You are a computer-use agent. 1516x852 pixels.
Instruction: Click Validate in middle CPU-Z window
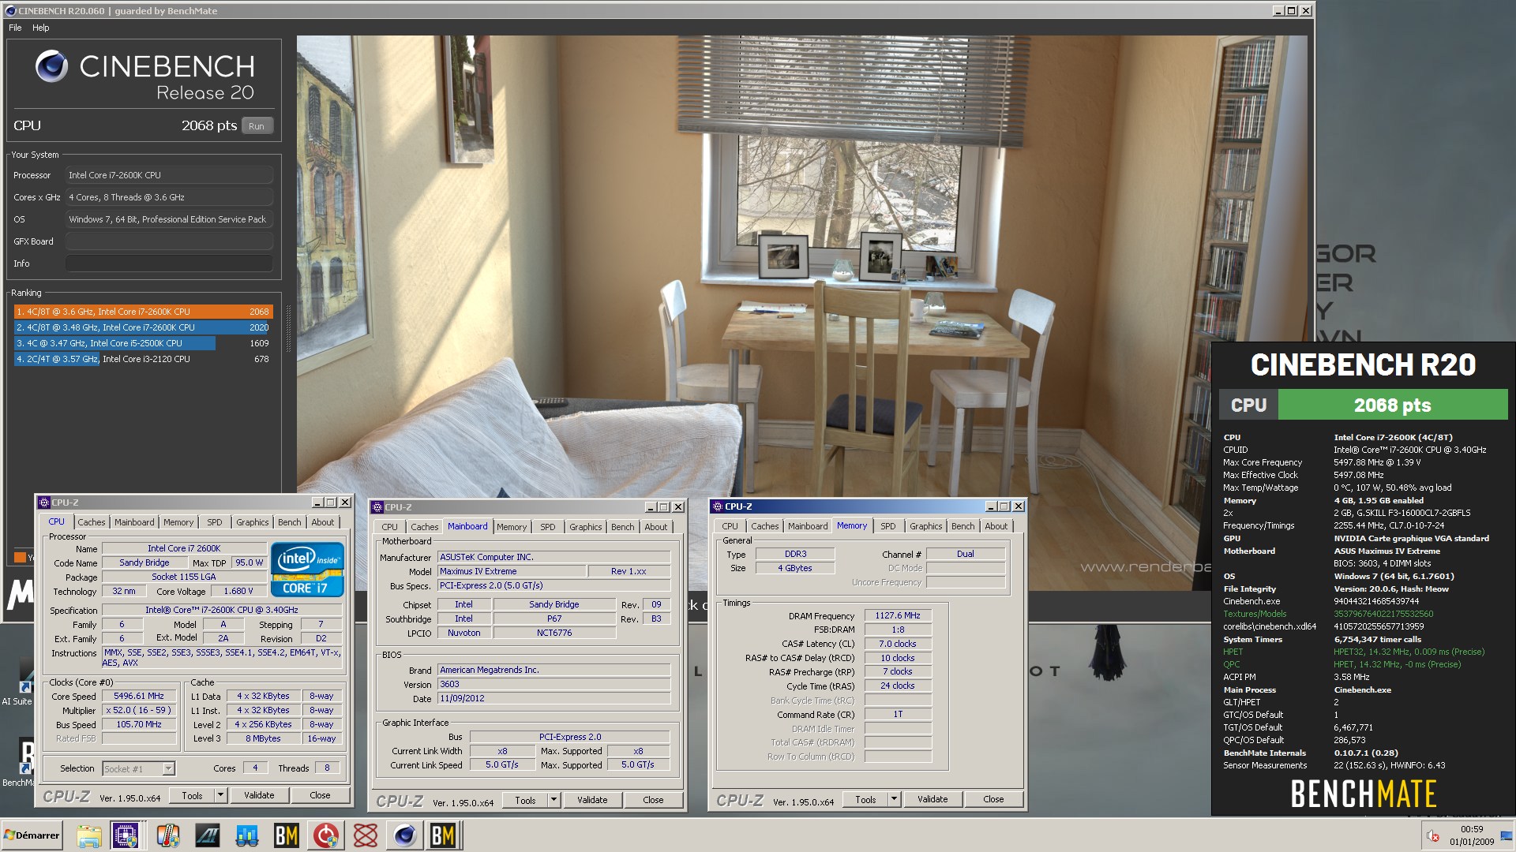click(x=592, y=800)
